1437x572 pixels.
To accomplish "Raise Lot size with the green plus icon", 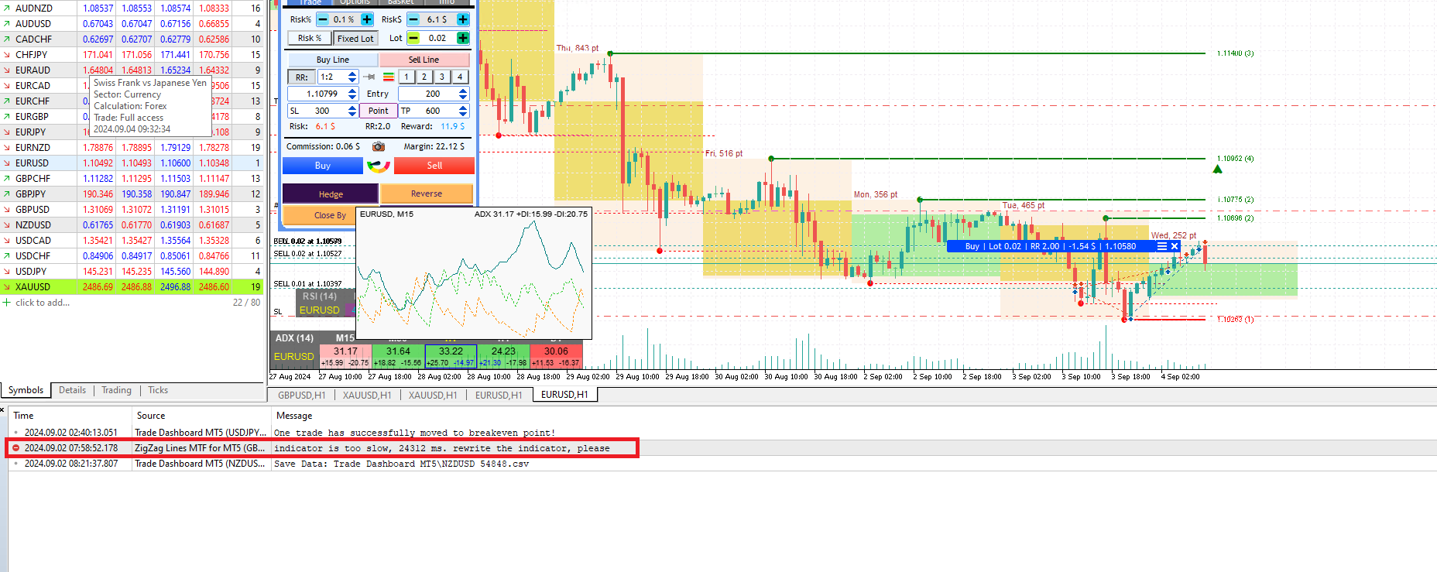I will point(463,38).
